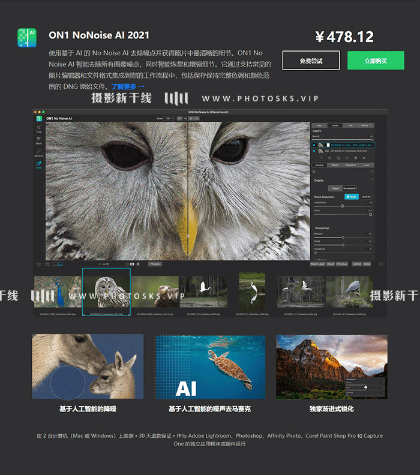Switch to the Develop tab
Viewport: 420px width, 475px height.
point(319,165)
